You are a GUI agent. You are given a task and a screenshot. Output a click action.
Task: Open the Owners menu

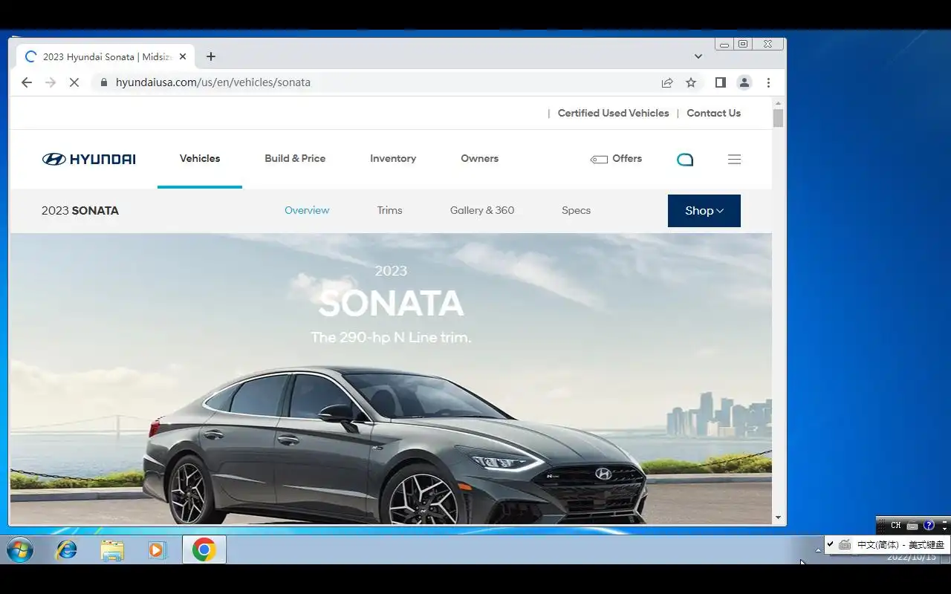(479, 158)
